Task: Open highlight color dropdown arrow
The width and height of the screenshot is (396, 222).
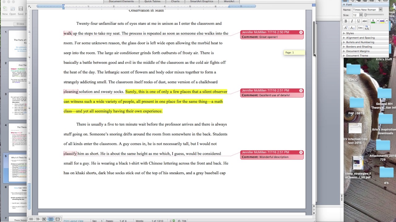Action: 387,21
